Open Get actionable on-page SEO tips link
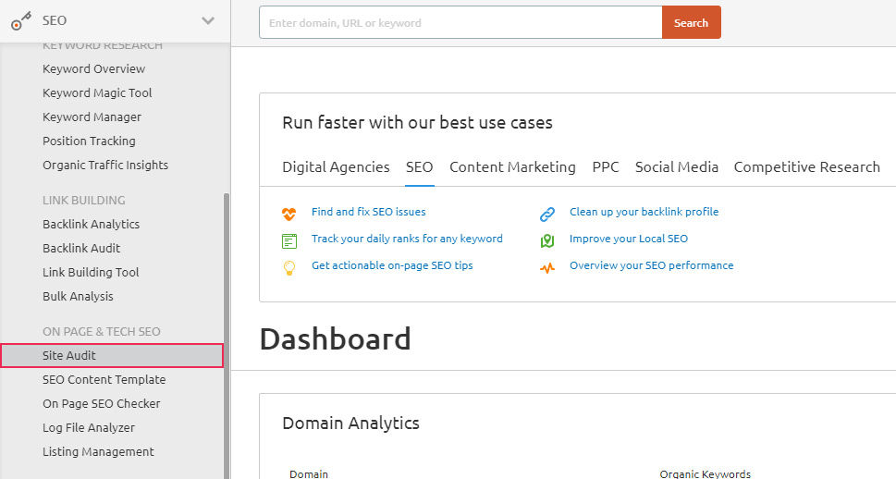Viewport: 896px width, 479px height. [393, 265]
